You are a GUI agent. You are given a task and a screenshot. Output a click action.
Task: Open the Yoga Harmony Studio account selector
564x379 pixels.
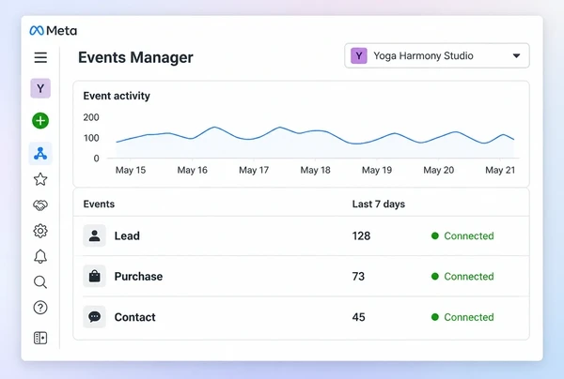click(437, 55)
